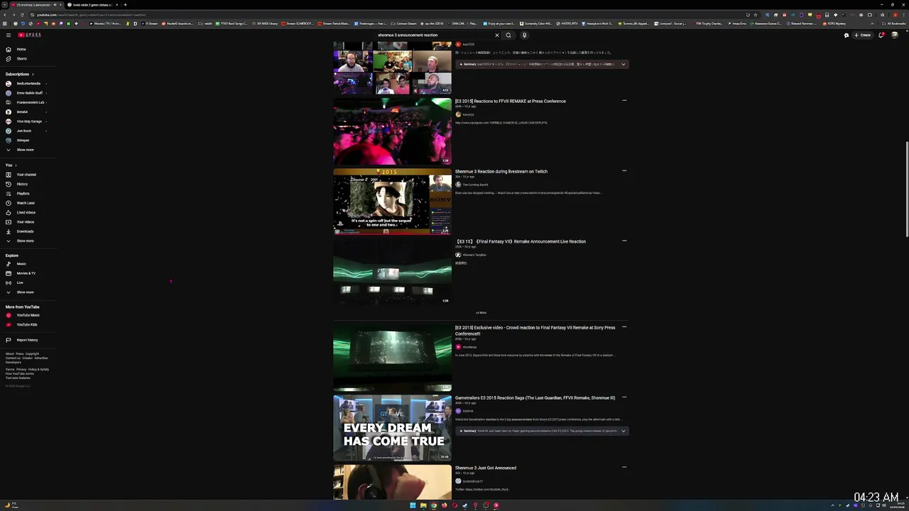
Task: Switch to the tomb raider 2 green statues tab
Action: [91, 5]
